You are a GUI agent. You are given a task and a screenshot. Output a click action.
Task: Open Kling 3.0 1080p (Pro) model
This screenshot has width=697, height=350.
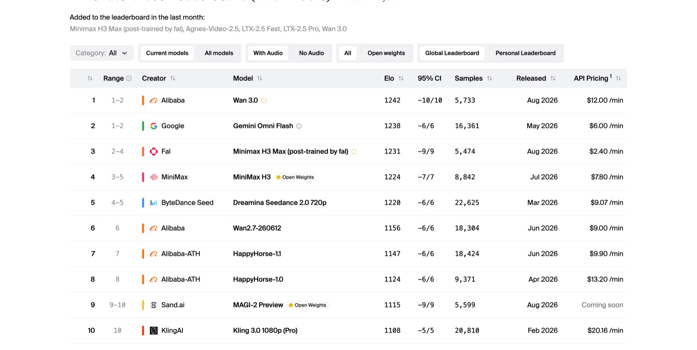pyautogui.click(x=265, y=330)
